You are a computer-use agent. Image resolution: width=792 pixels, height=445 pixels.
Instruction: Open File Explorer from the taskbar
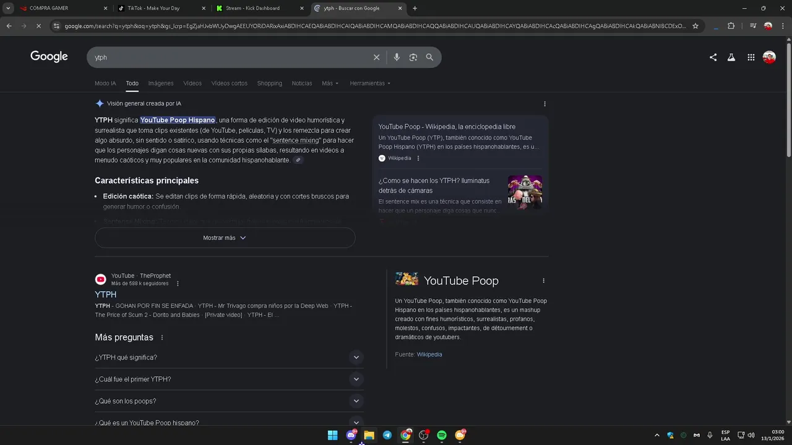click(369, 435)
